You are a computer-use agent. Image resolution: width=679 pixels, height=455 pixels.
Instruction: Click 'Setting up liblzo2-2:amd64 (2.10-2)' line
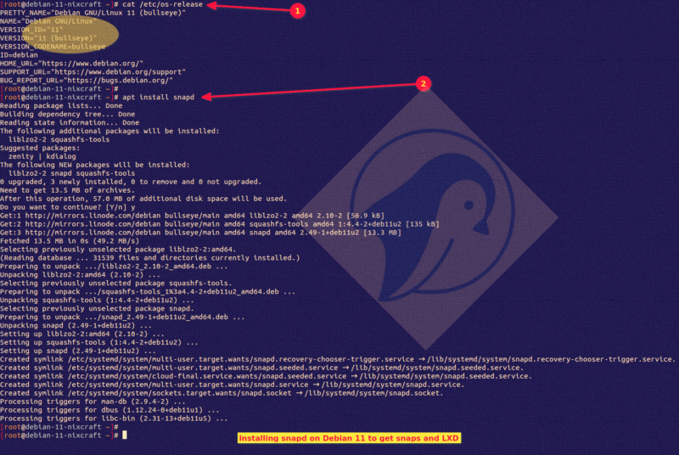82,334
